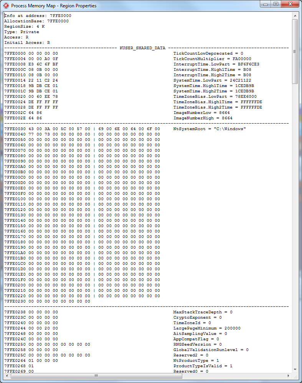Viewport: 302px width, 383px height.
Task: Click 'GlobalValidationRunlevel = 0' text
Action: [211, 350]
